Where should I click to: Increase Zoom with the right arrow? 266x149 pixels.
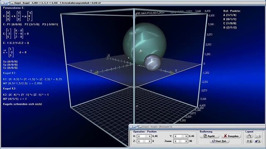186,141
